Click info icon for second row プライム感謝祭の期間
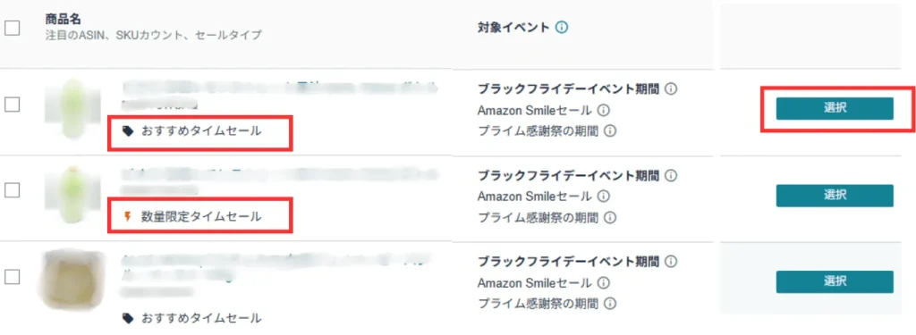Viewport: 916px width, 335px height. (x=610, y=217)
